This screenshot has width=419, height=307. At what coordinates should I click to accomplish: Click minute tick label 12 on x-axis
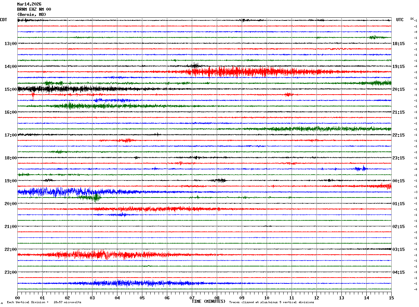click(x=317, y=298)
